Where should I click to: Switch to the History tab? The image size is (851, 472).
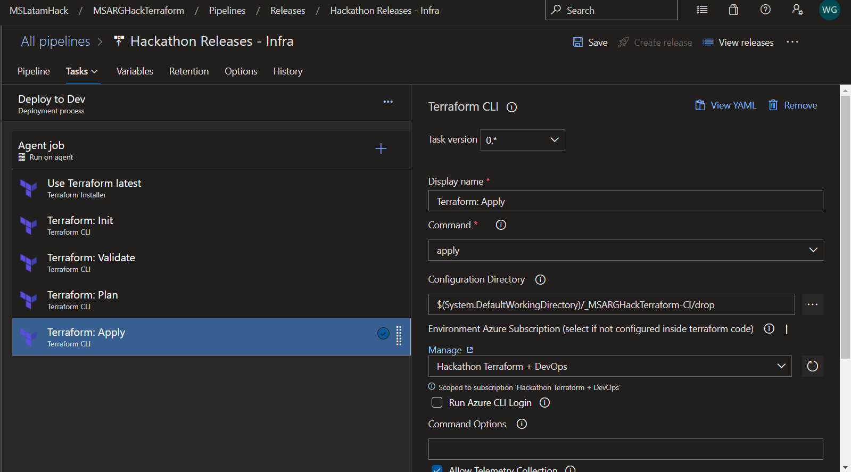pos(288,71)
